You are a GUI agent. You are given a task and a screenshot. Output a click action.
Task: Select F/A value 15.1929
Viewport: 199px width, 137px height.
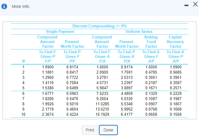point(102,114)
